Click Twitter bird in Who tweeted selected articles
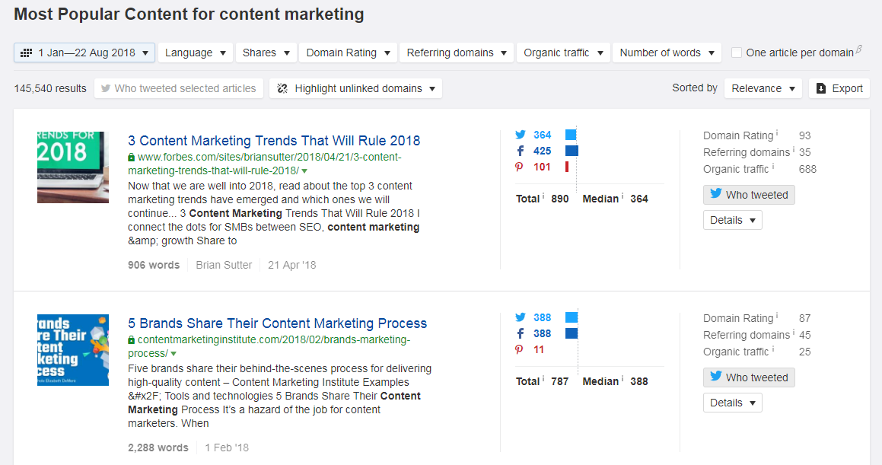 tap(105, 88)
